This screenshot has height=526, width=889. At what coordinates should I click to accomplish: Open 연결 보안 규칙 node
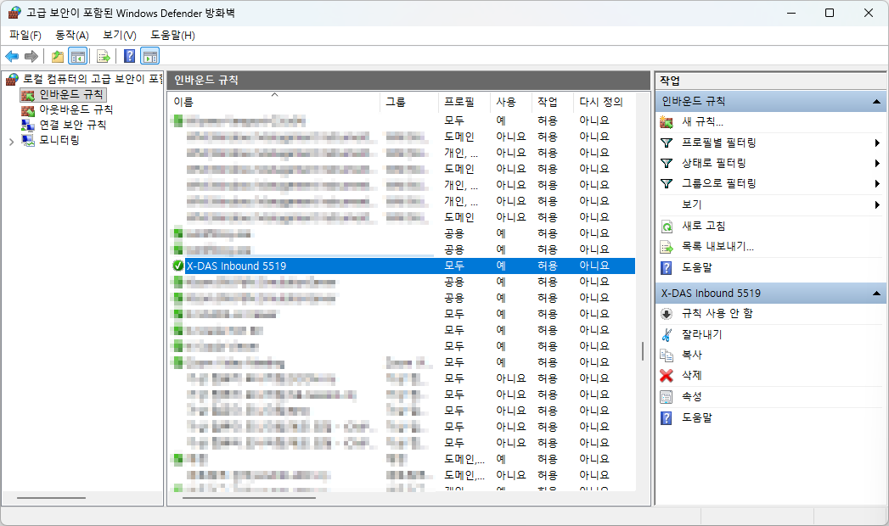[x=72, y=125]
